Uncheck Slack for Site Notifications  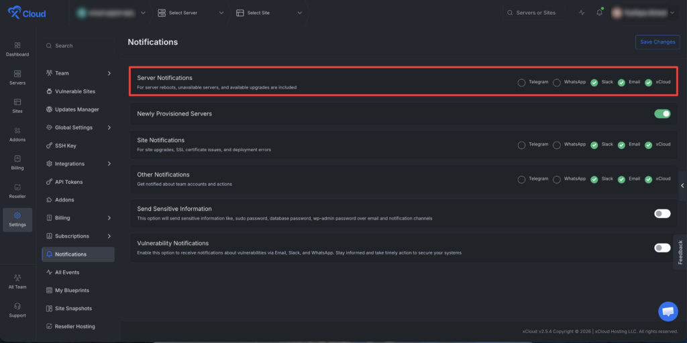[594, 145]
